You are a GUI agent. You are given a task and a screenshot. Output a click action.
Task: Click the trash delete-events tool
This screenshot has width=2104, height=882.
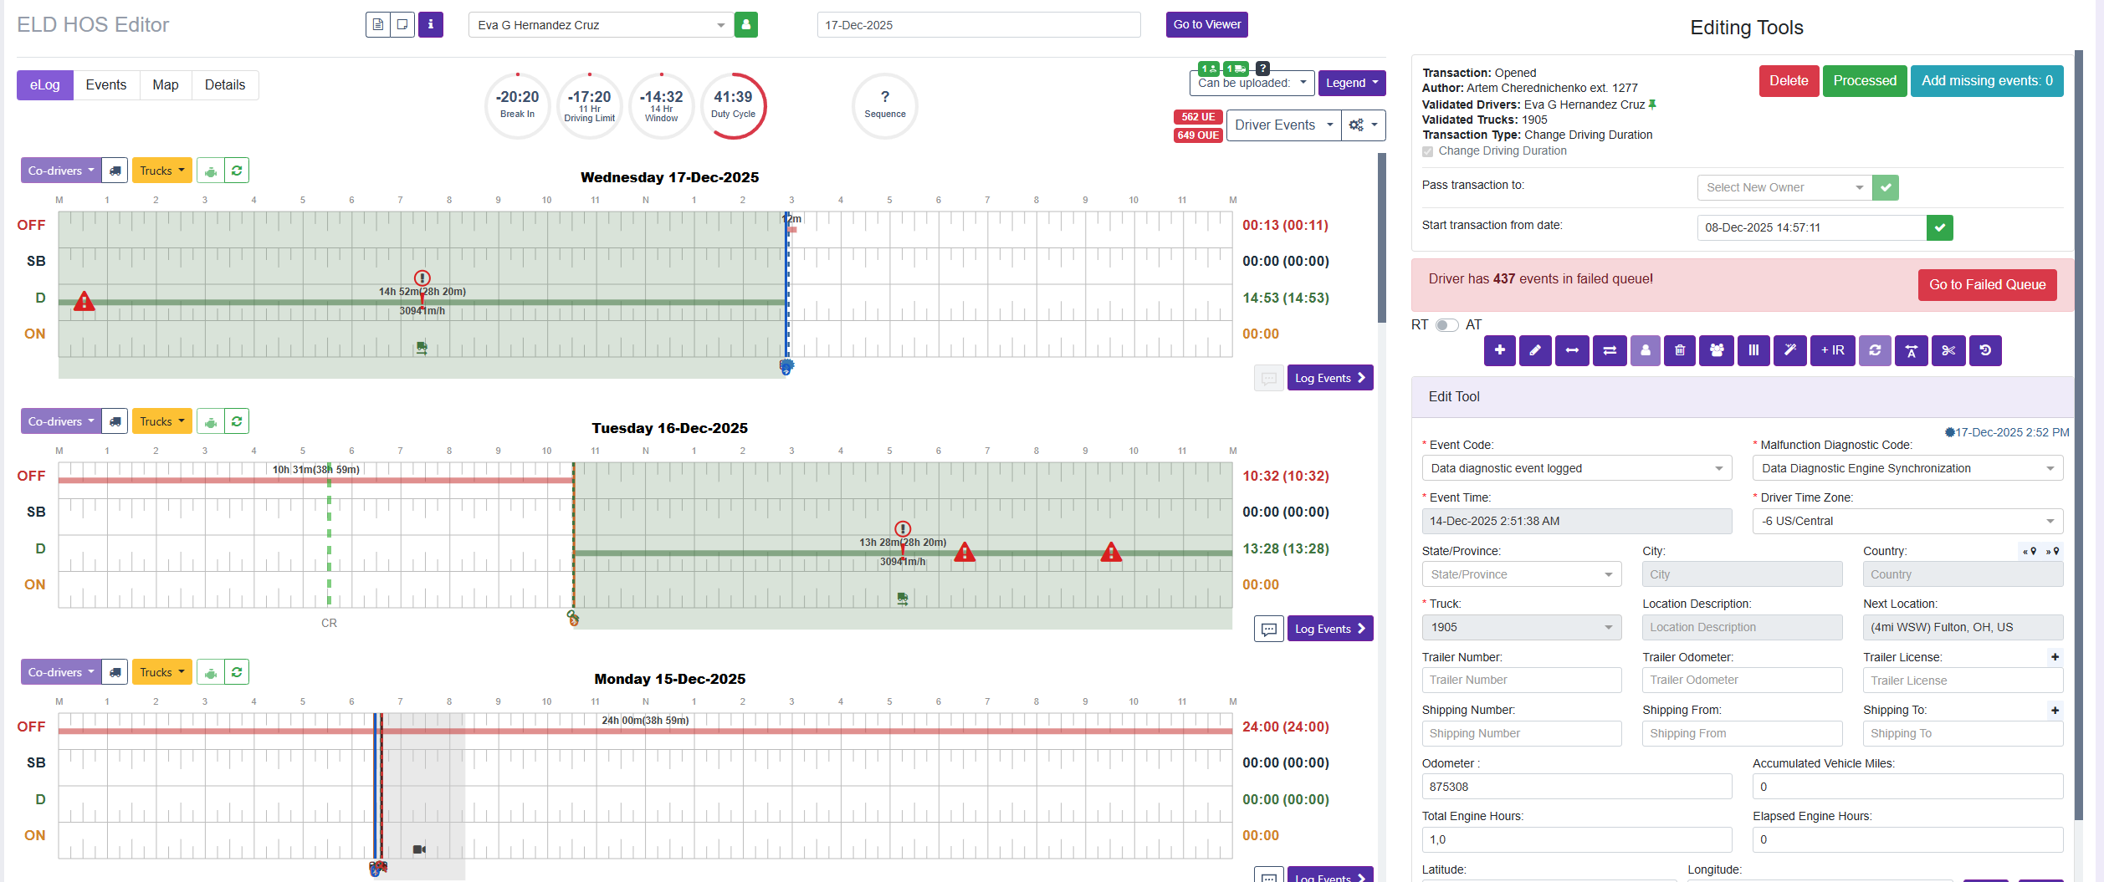click(x=1680, y=350)
